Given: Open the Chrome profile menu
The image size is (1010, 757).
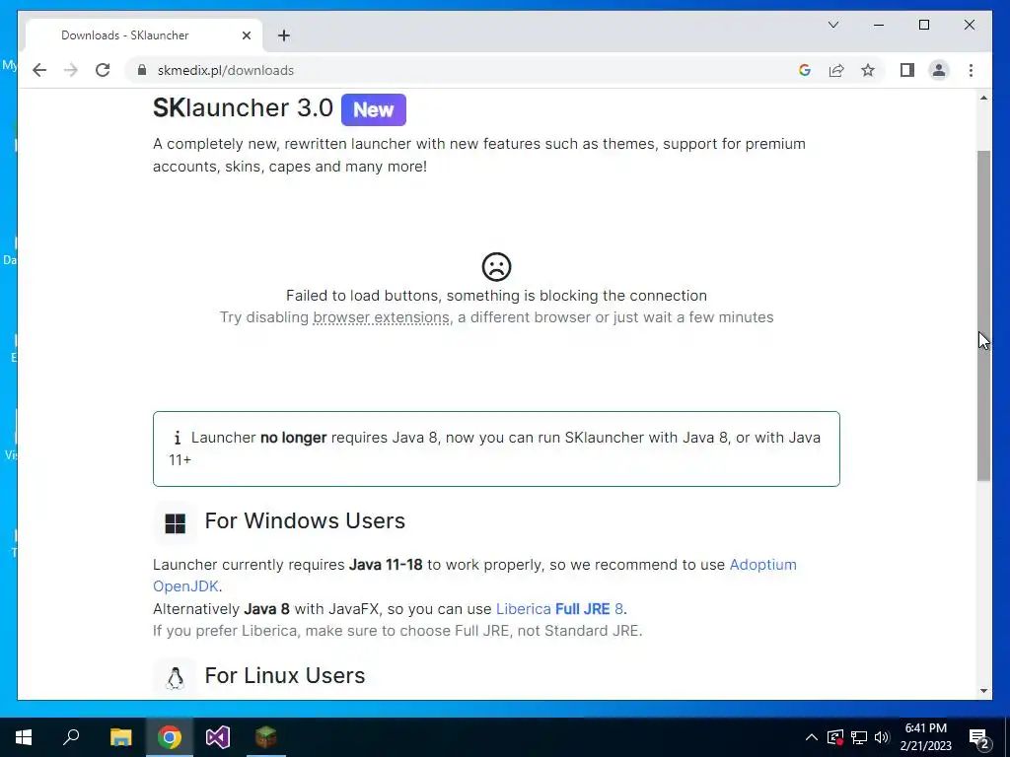Looking at the screenshot, I should (939, 70).
